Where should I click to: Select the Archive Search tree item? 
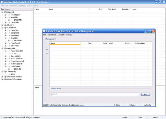17,64
